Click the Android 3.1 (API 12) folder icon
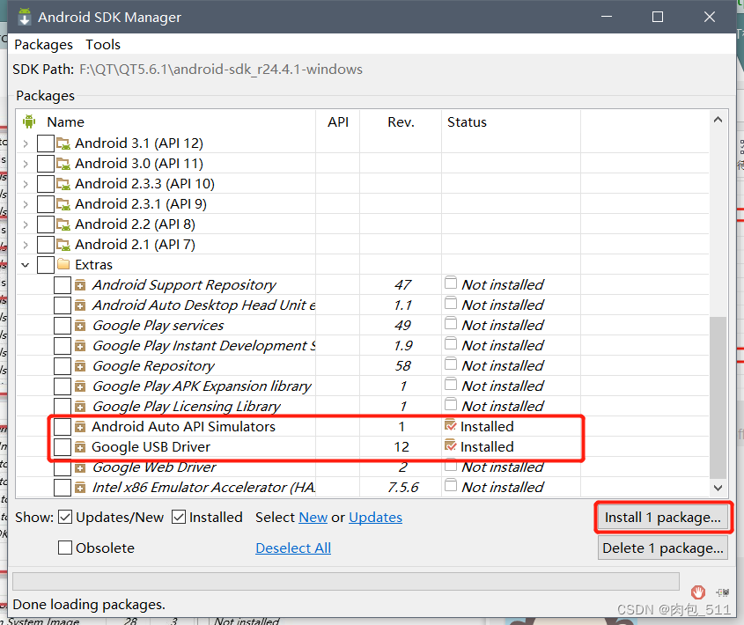 [63, 143]
